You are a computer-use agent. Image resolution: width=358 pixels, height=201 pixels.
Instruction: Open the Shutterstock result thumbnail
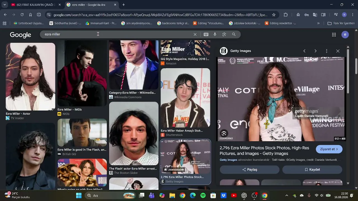click(185, 98)
